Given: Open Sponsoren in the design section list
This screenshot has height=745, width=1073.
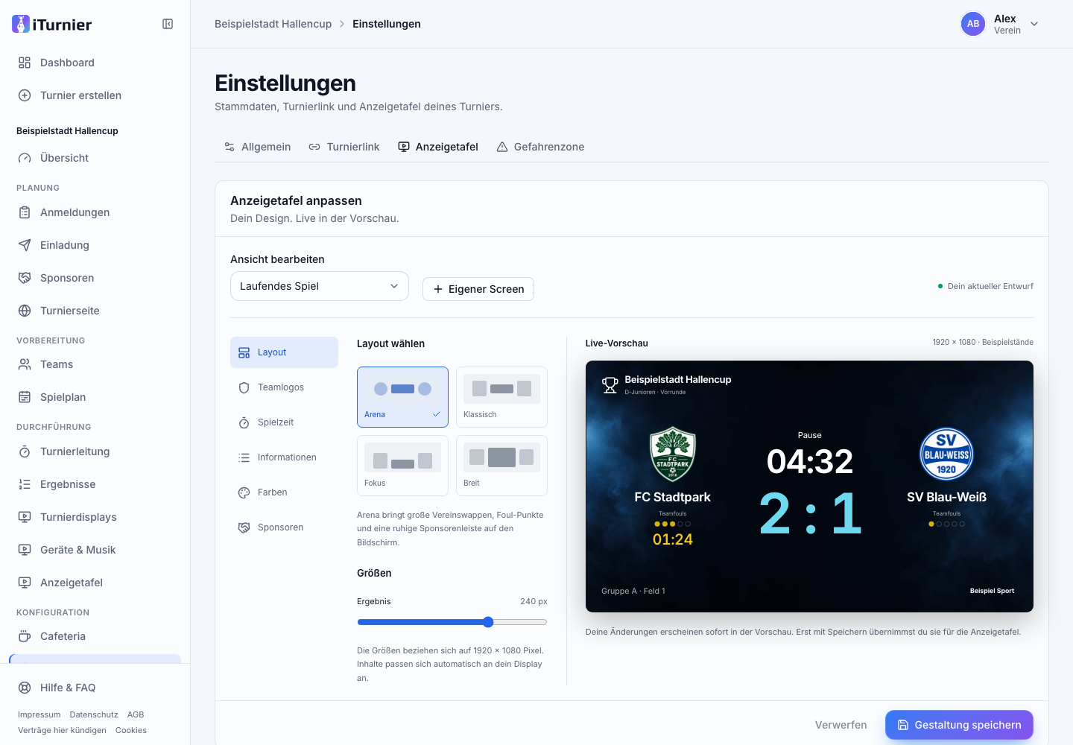Looking at the screenshot, I should coord(284,527).
